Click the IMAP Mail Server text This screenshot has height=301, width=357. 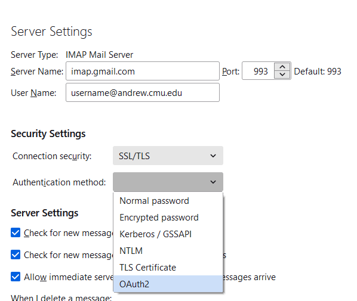coord(99,55)
